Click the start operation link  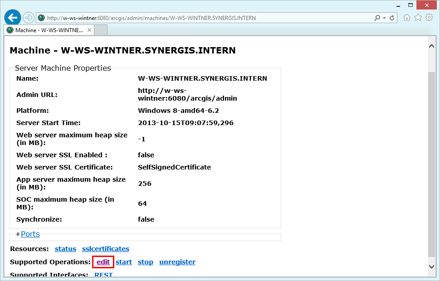tap(124, 262)
